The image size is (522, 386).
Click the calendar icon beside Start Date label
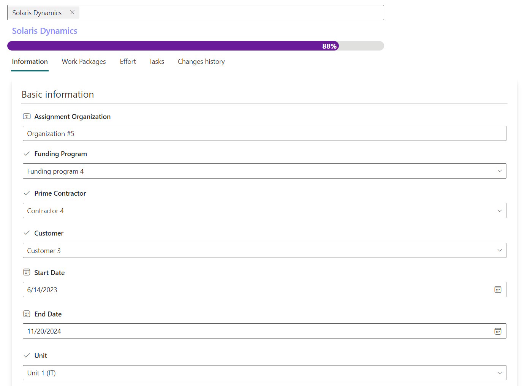pyautogui.click(x=27, y=272)
